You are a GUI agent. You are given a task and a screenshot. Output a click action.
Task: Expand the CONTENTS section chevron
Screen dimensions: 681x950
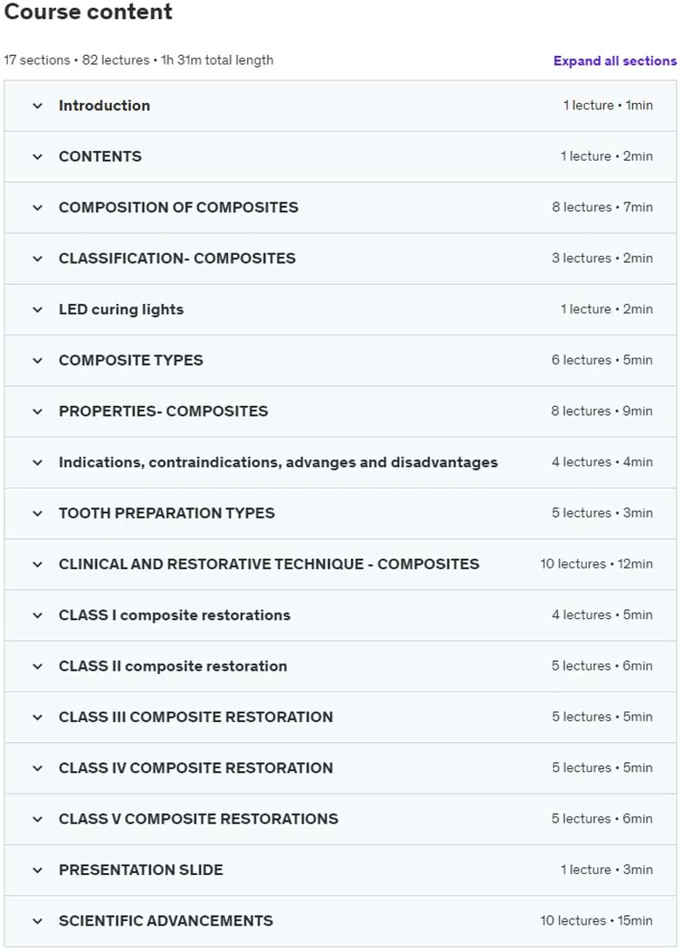click(x=38, y=157)
